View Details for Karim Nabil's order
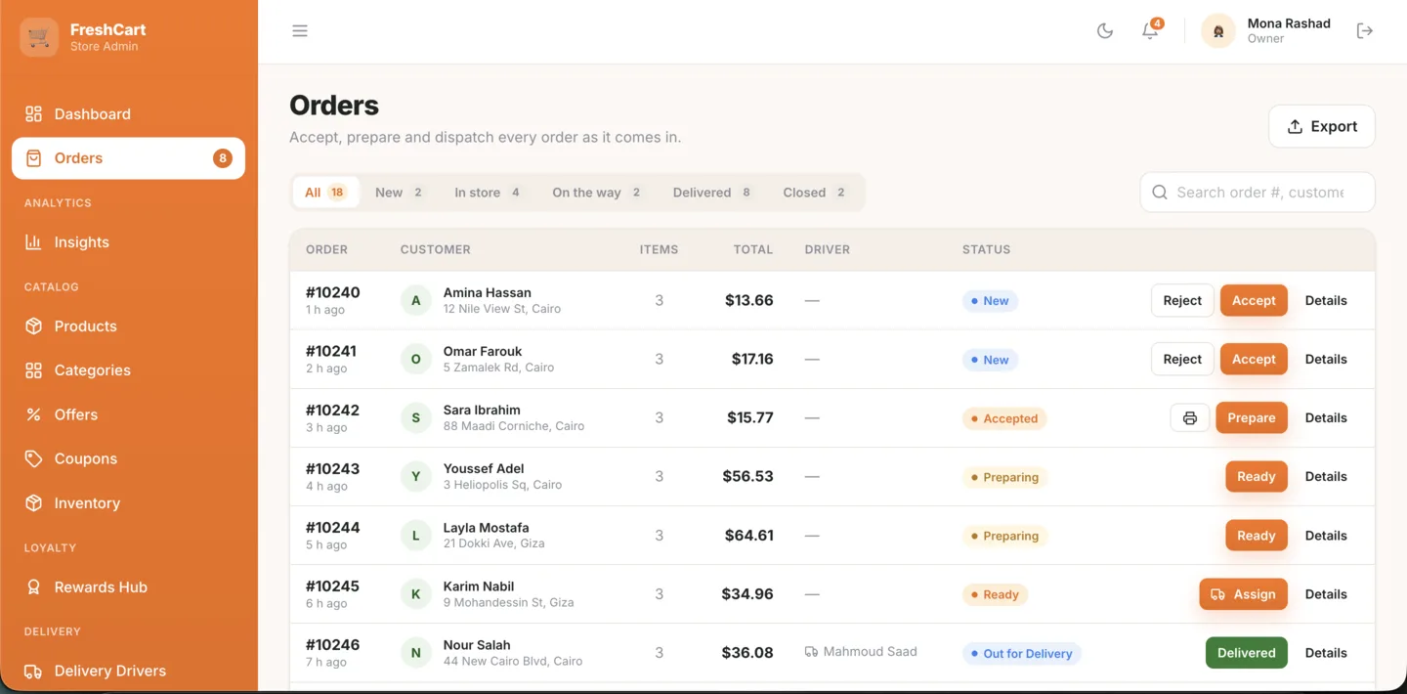Viewport: 1407px width, 694px height. coord(1326,594)
